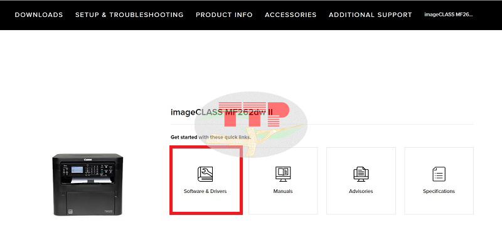Open the Specifications text link
Image resolution: width=502 pixels, height=250 pixels.
pyautogui.click(x=439, y=191)
